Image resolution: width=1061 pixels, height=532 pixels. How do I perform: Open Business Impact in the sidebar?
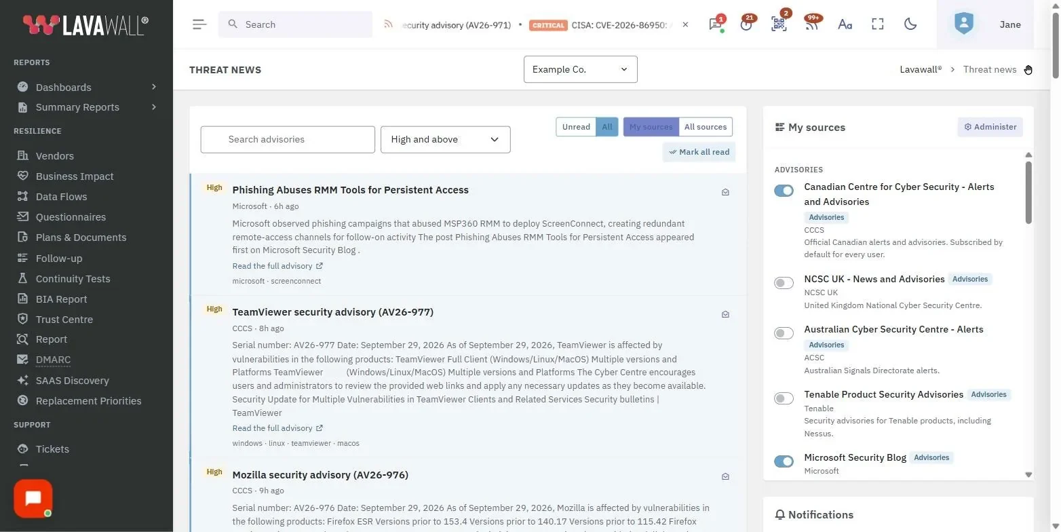tap(75, 176)
